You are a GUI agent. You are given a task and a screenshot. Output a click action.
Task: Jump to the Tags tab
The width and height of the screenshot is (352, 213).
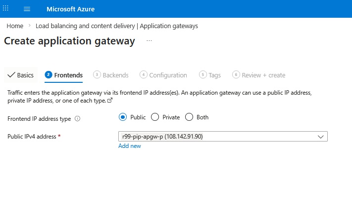(x=210, y=75)
